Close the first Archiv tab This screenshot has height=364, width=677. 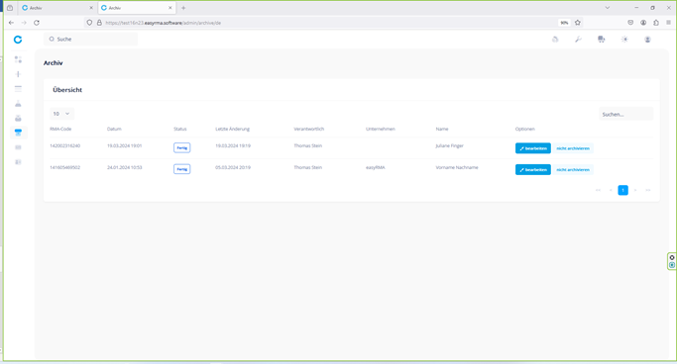pyautogui.click(x=91, y=8)
